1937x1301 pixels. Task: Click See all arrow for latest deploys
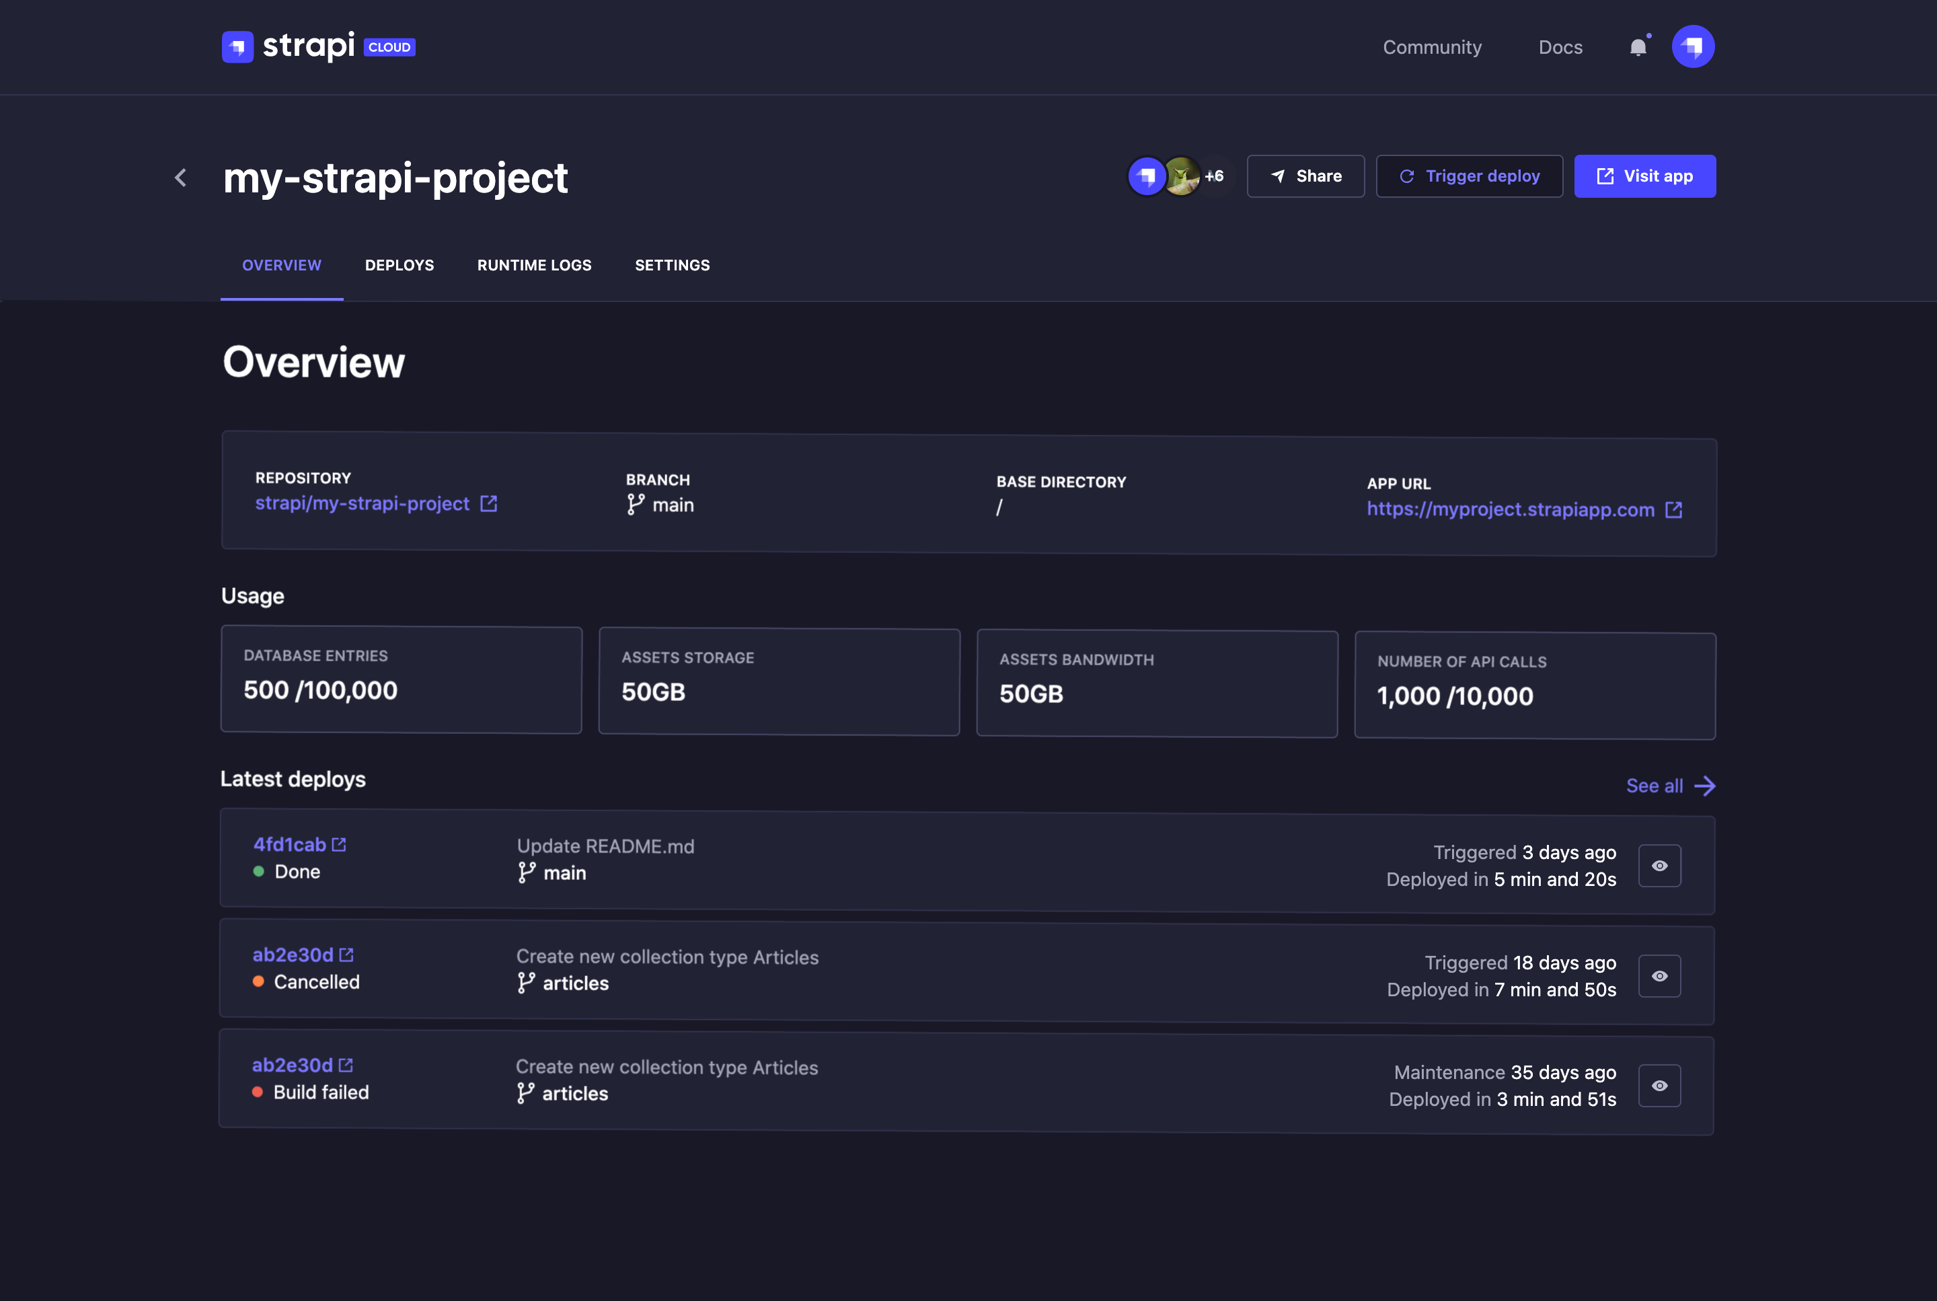(1706, 785)
